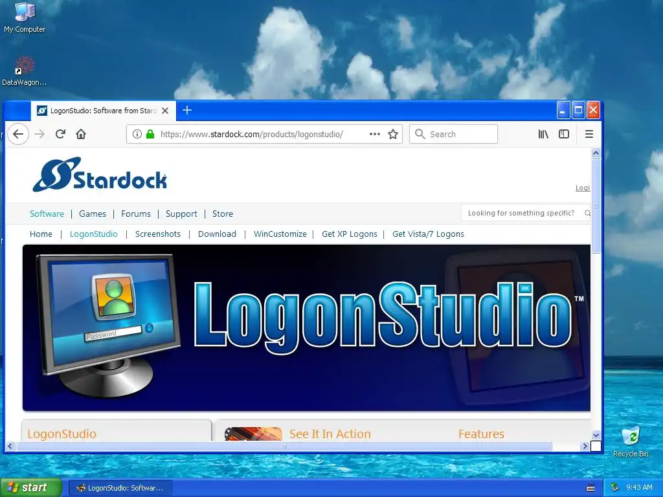This screenshot has height=497, width=663.
Task: Show site information icon in address bar
Action: (x=137, y=135)
